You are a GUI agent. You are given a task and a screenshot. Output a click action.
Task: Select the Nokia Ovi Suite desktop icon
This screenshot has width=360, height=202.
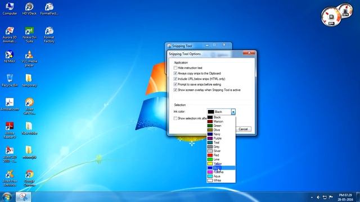[29, 35]
